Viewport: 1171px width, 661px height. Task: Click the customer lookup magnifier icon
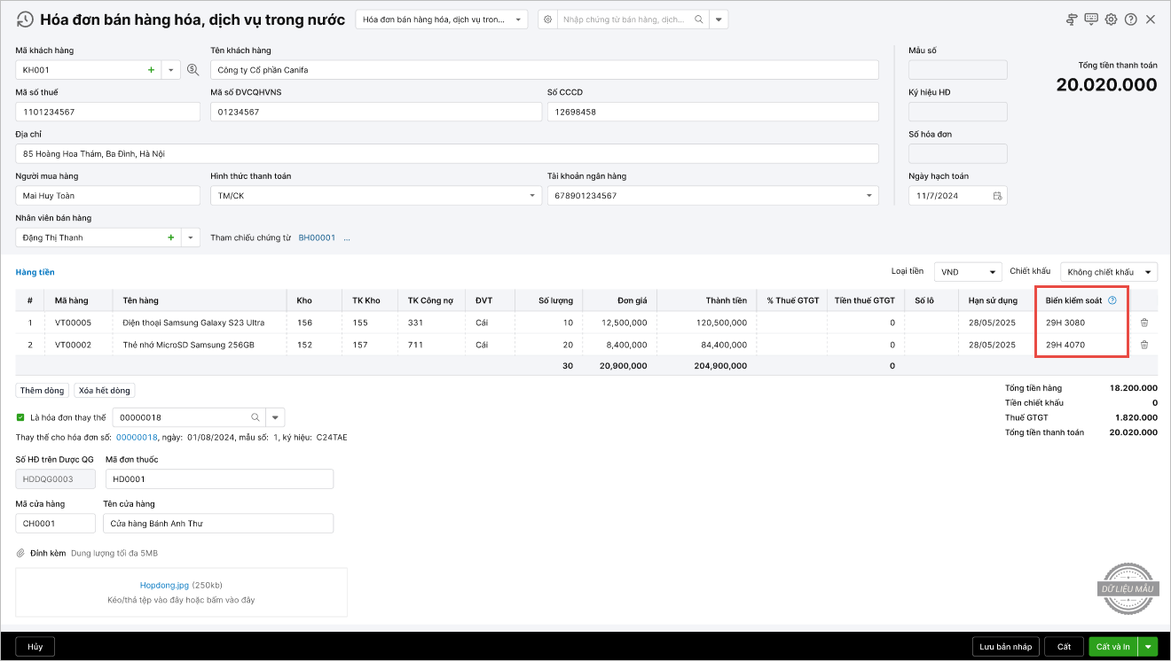point(193,69)
